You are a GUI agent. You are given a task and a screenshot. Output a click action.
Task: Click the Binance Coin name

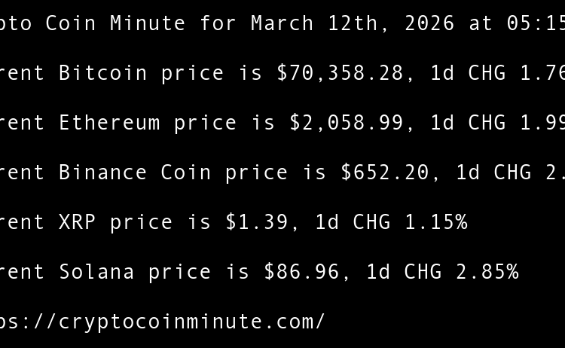pos(135,172)
